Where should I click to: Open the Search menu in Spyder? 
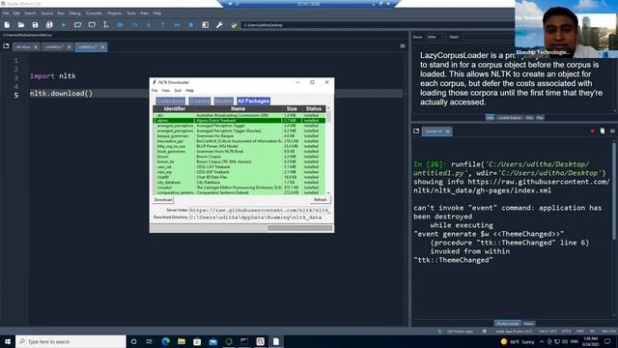coord(30,13)
